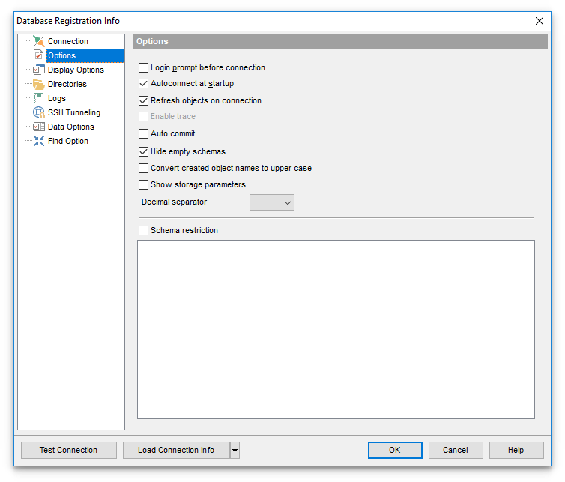Select Connection in the tree

click(x=68, y=41)
